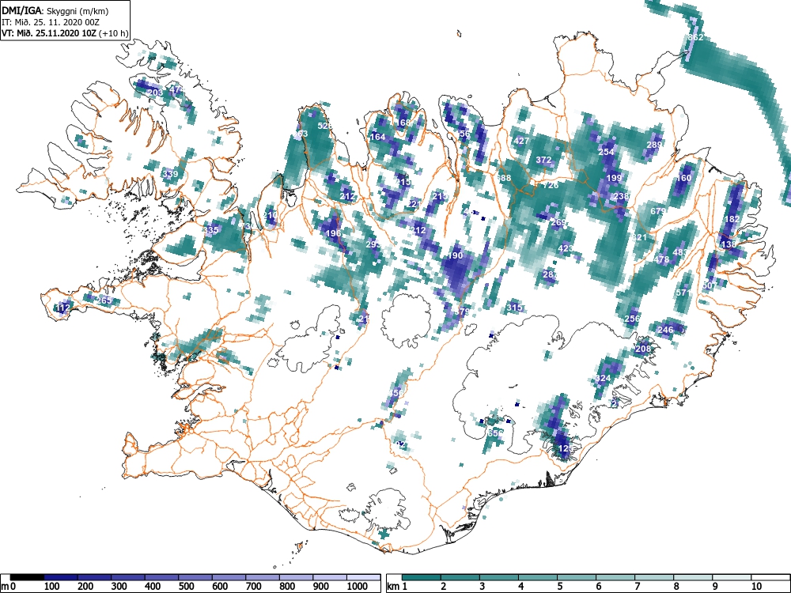Click the 679 visibility value

coord(658,211)
